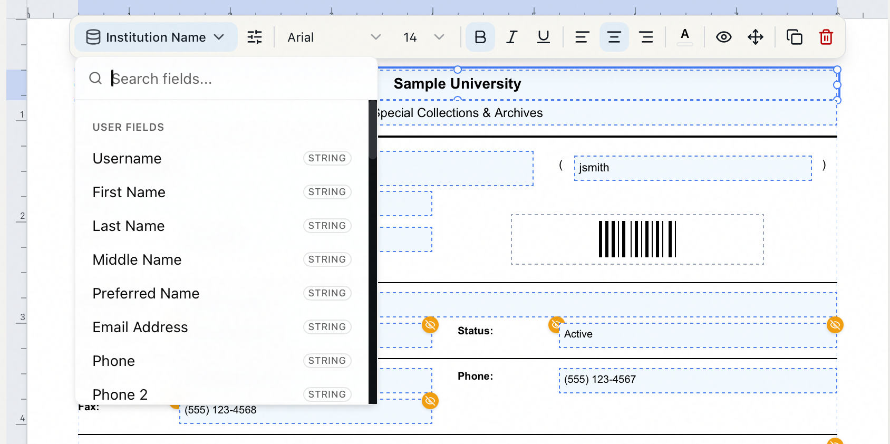Click the Phone: label
The height and width of the screenshot is (444, 890).
click(475, 377)
